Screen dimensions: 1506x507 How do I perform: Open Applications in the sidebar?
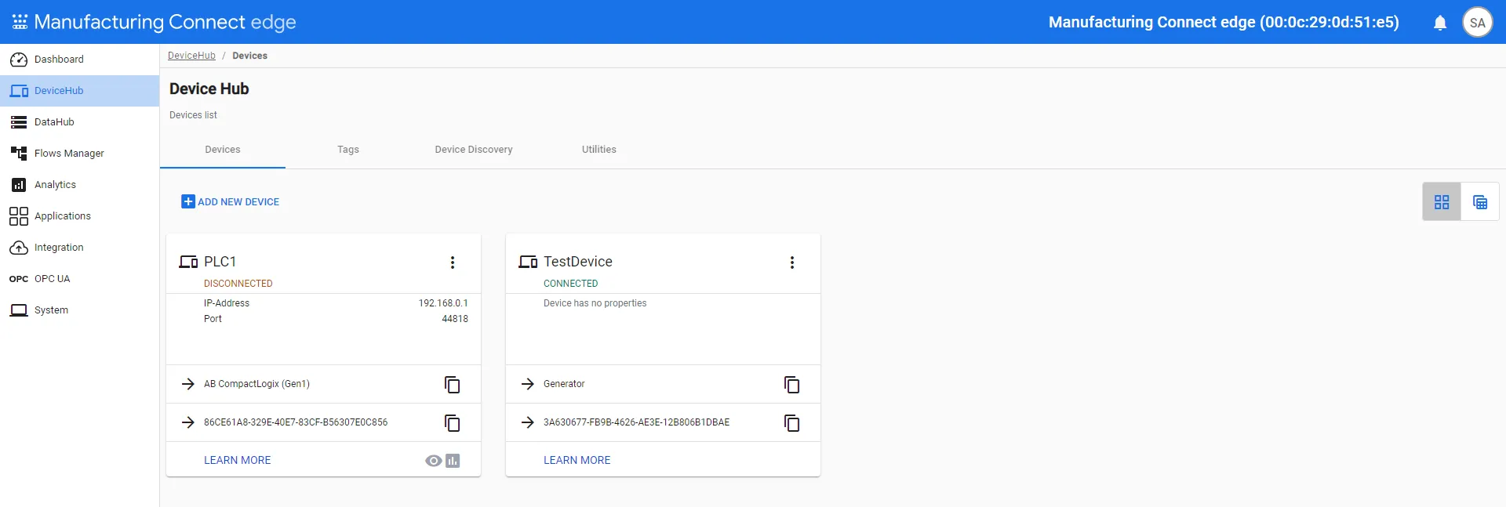click(79, 216)
